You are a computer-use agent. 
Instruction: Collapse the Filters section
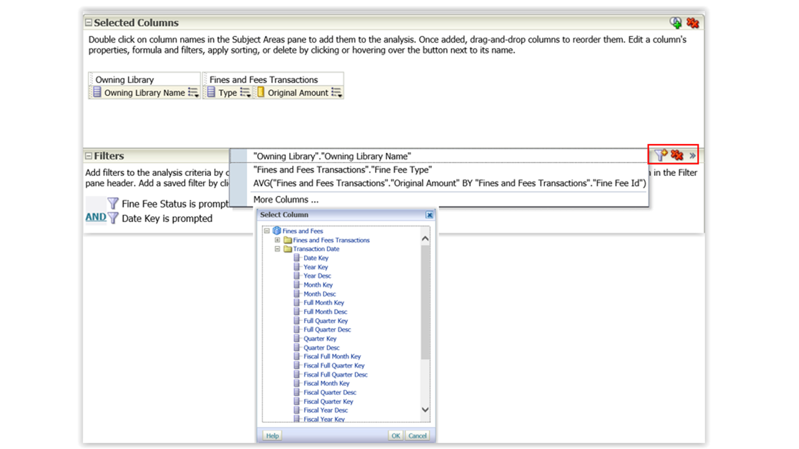89,156
